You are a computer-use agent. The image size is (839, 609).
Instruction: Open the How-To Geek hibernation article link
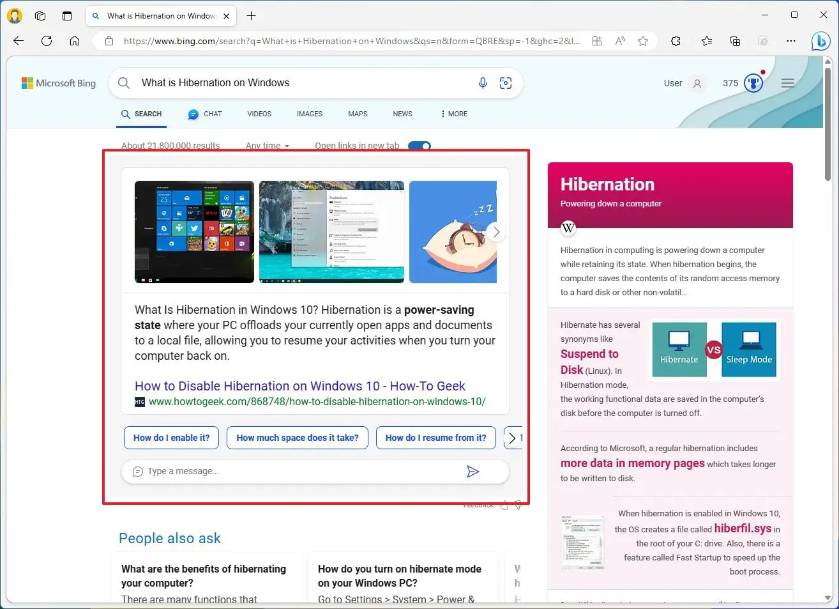pyautogui.click(x=299, y=386)
